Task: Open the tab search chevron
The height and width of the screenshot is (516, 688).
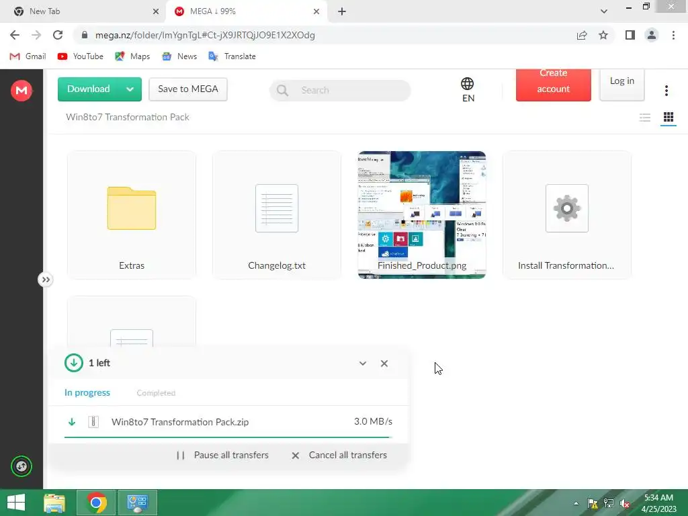Action: pos(604,11)
